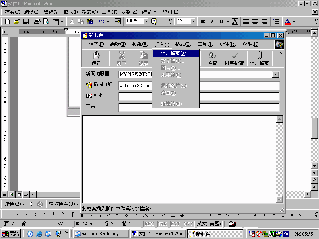The height and width of the screenshot is (239, 319).
Task: Switch Word to print layout view
Action: [x=19, y=194]
